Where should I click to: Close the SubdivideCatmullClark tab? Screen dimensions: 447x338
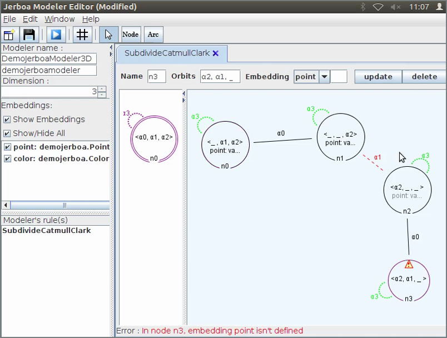pos(216,53)
